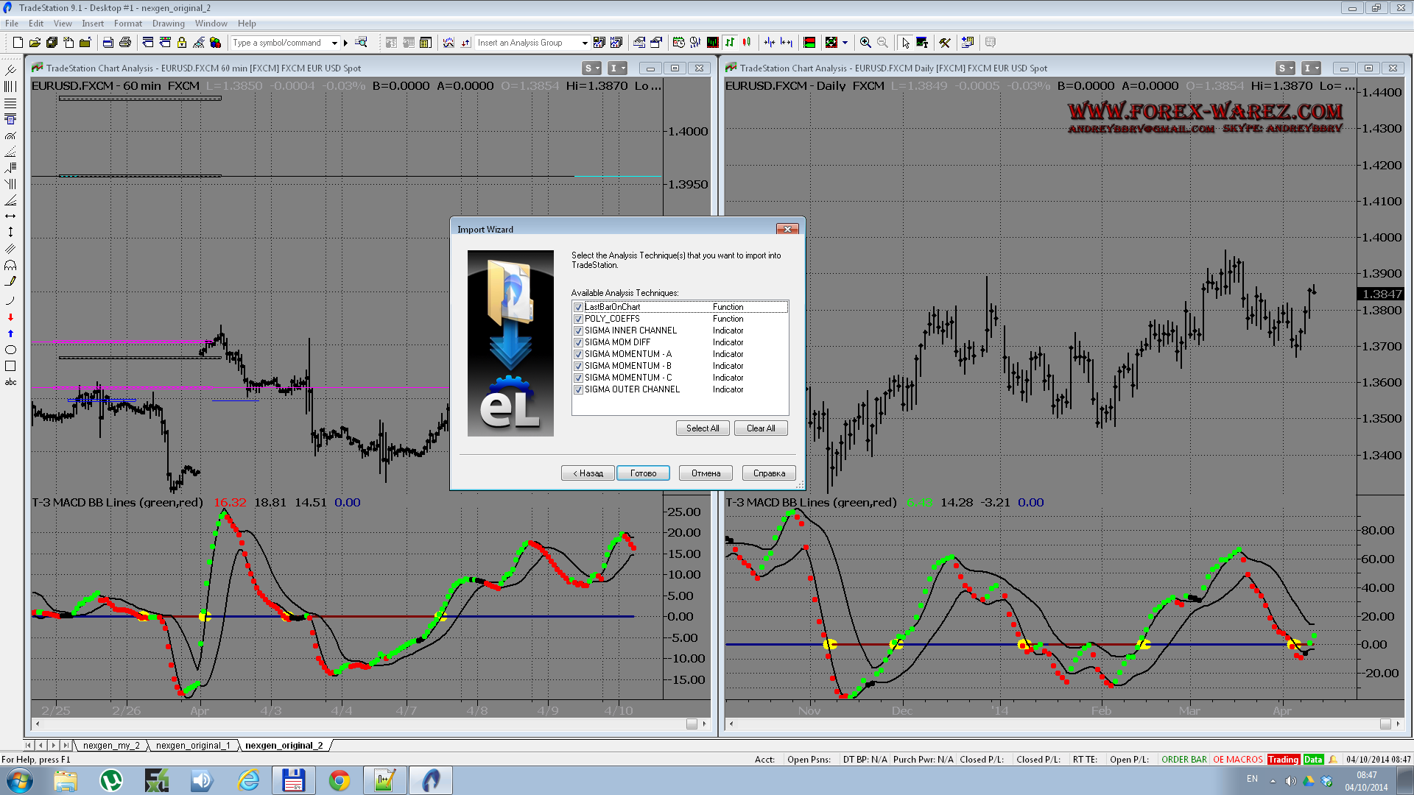Select the text 'abc' drawing tool
The height and width of the screenshot is (795, 1414).
click(10, 382)
